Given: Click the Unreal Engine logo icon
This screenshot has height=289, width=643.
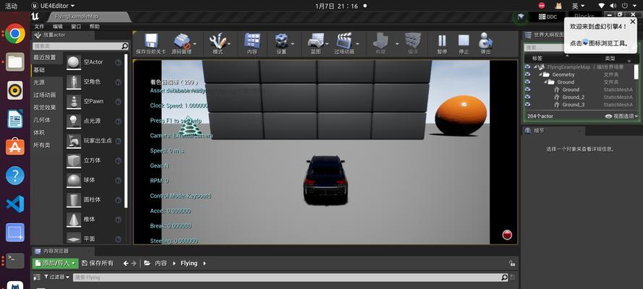Looking at the screenshot, I should [36, 17].
